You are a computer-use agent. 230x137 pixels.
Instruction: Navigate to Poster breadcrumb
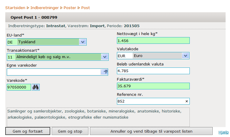coord(70,8)
